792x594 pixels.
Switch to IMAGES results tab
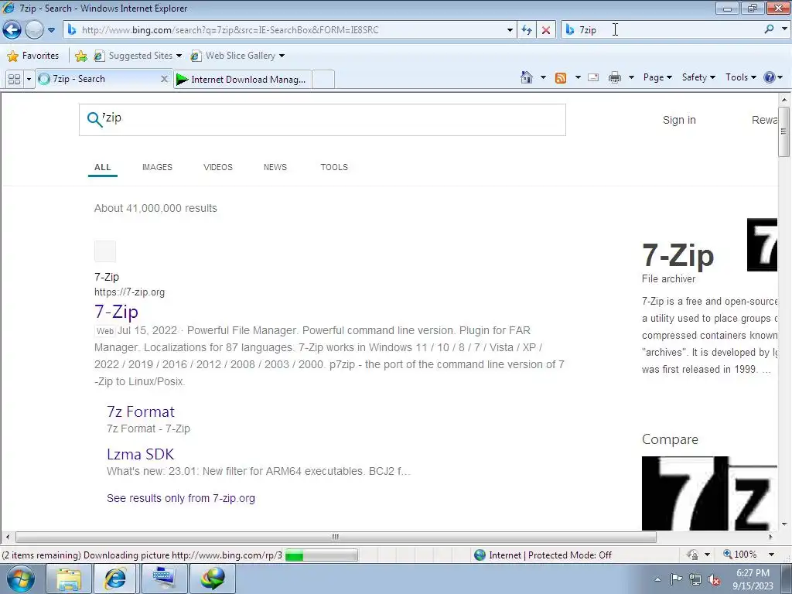(157, 167)
